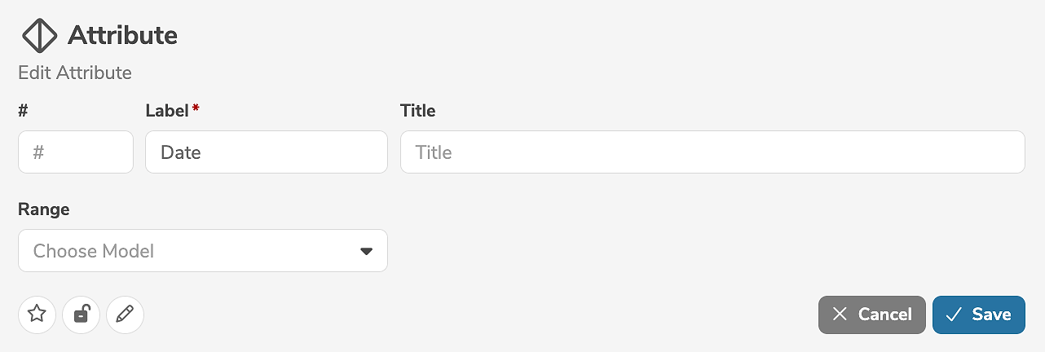The image size is (1045, 352).
Task: Click the Edit Attribute subtitle
Action: (75, 73)
